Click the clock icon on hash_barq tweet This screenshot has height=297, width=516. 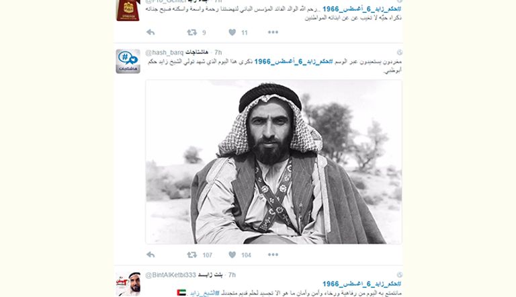point(400,52)
